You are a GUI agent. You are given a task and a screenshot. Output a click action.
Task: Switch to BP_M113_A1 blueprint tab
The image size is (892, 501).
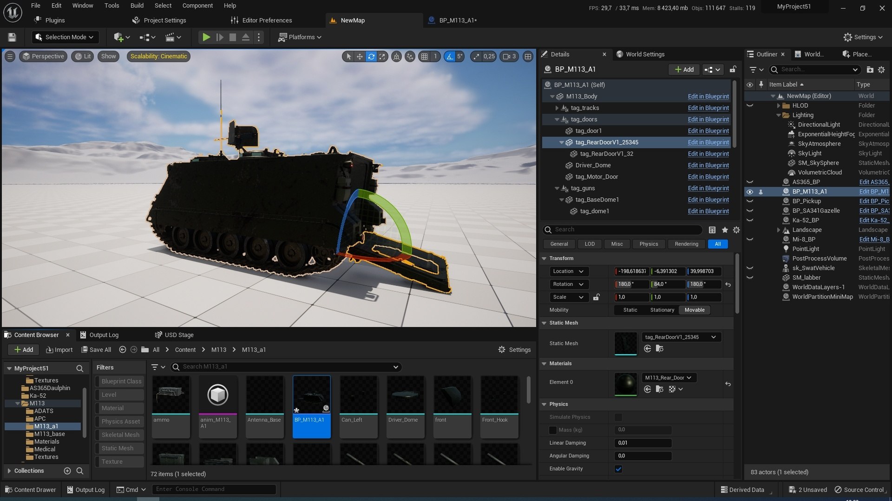[x=458, y=20]
